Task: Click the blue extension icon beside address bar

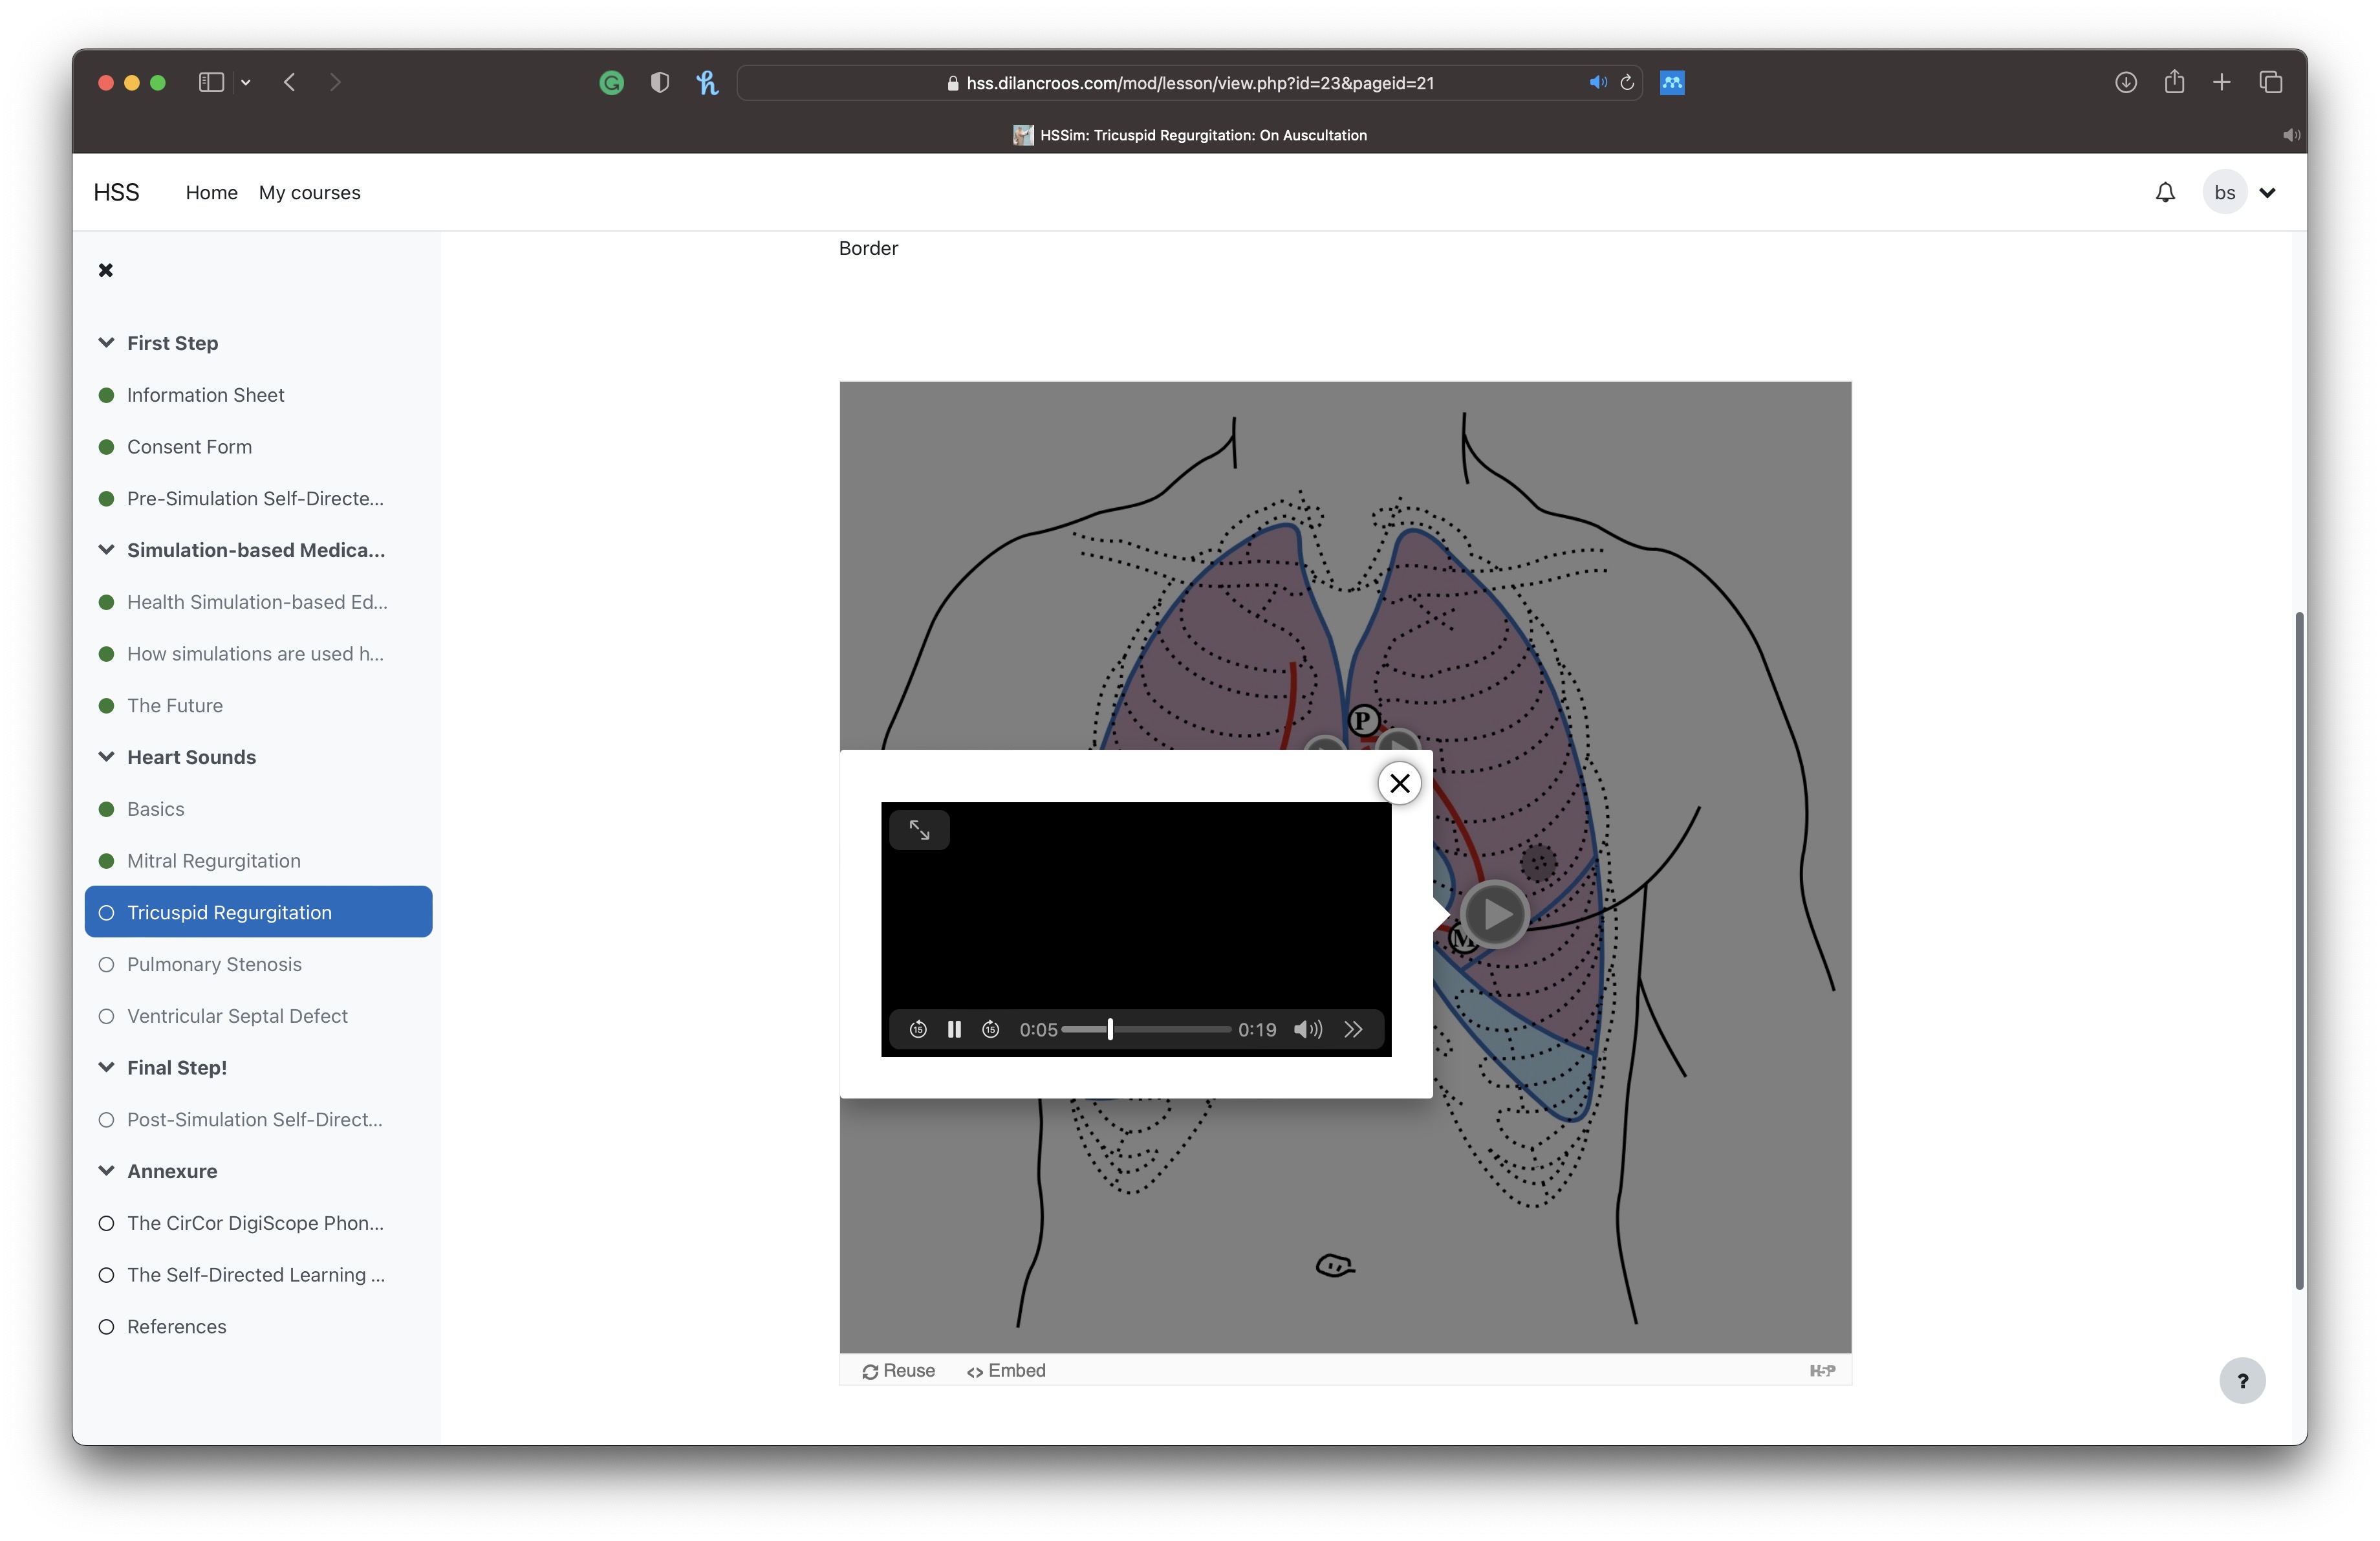Action: tap(1672, 82)
